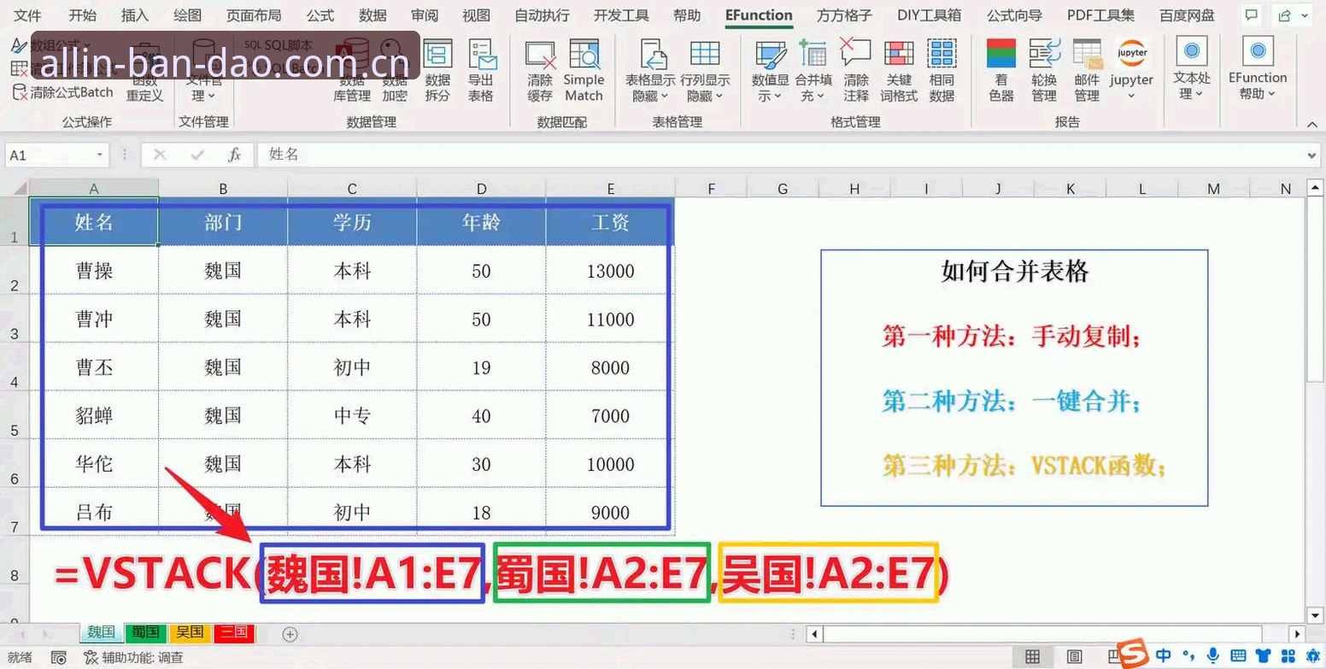1326x669 pixels.
Task: Open the 着色器 colorizer tool
Action: (1001, 71)
